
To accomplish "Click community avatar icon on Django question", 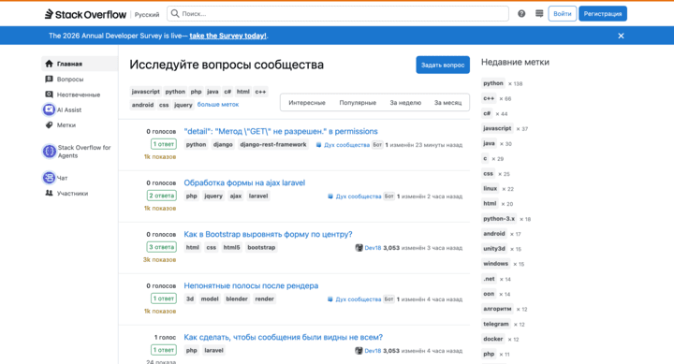I will click(x=318, y=145).
